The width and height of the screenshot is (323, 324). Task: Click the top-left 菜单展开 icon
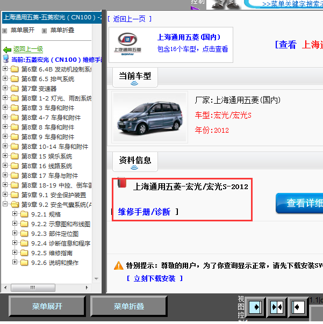tap(4, 31)
